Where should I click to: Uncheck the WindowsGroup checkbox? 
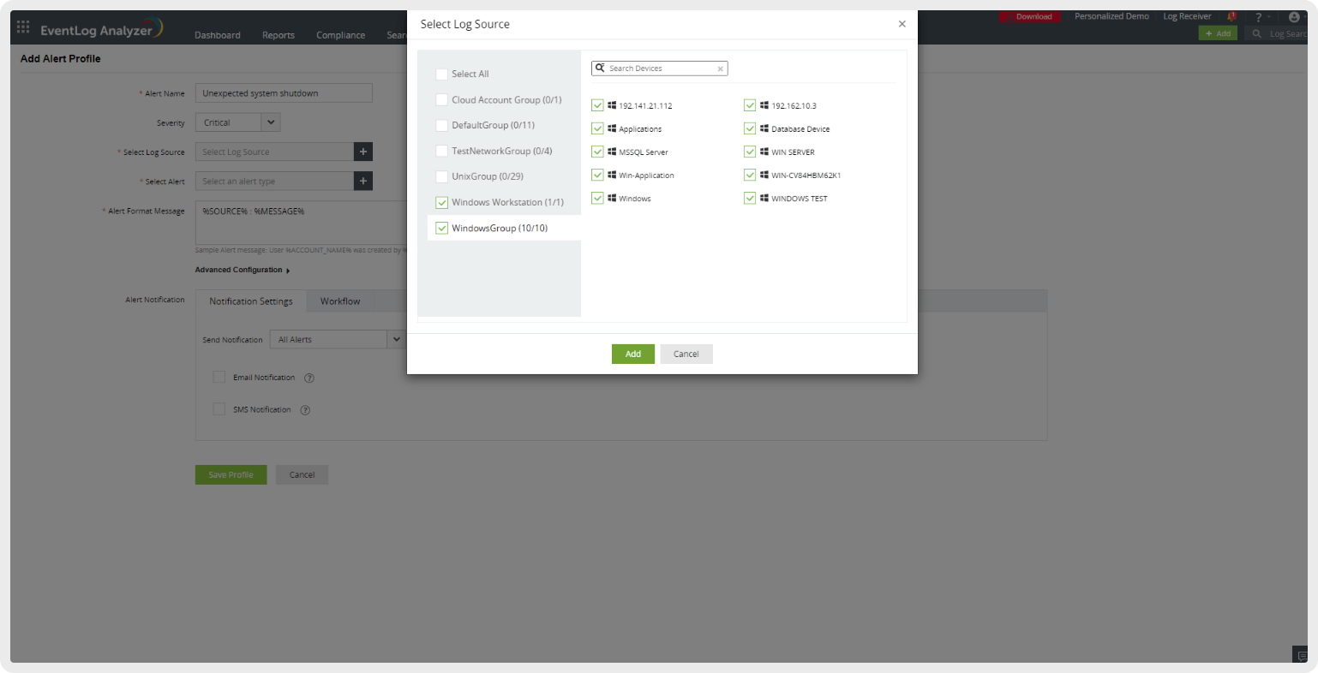[x=441, y=229]
